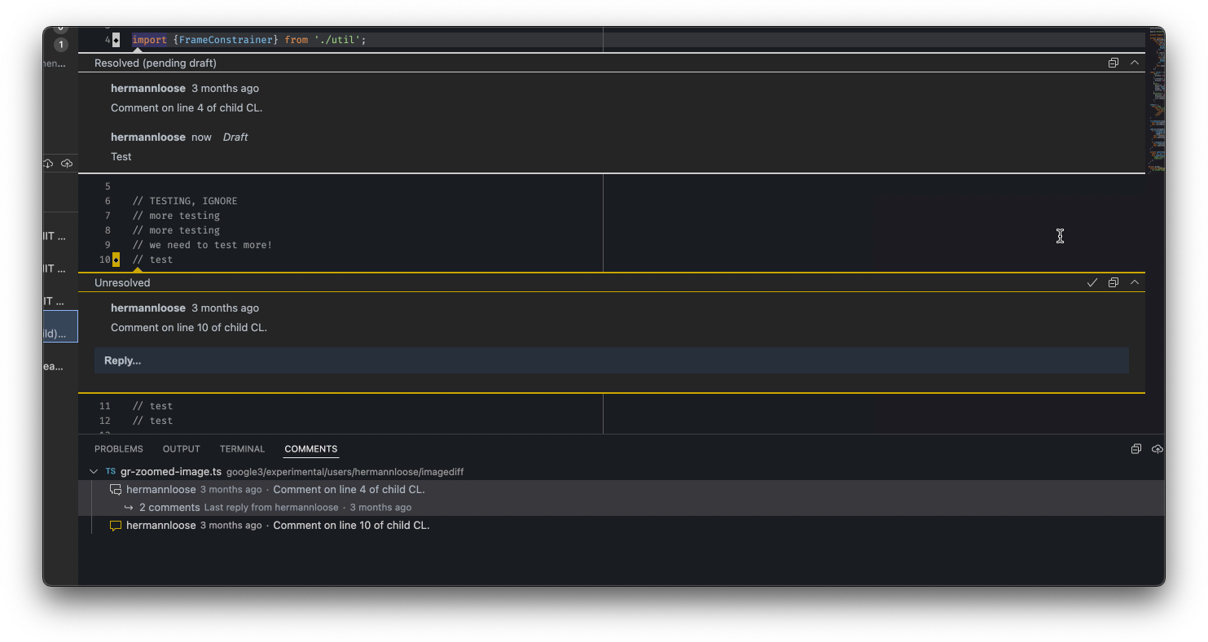Click the yellow comment marker on line 4 gutter

(115, 39)
